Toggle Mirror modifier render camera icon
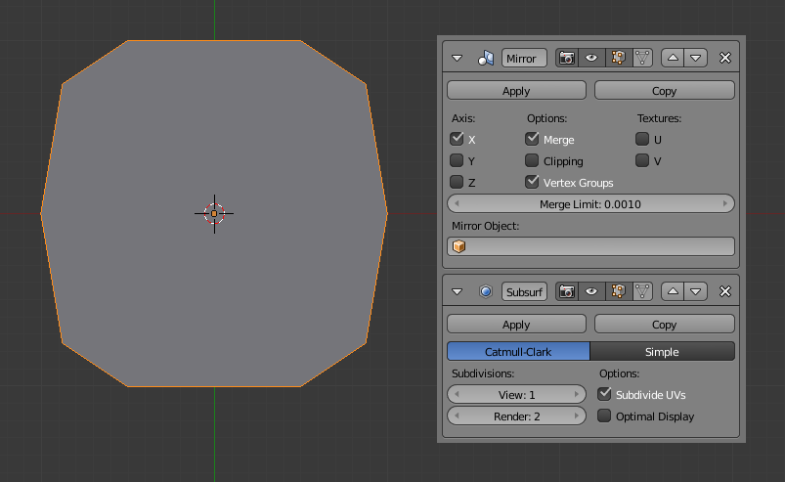The height and width of the screenshot is (482, 785). (566, 58)
